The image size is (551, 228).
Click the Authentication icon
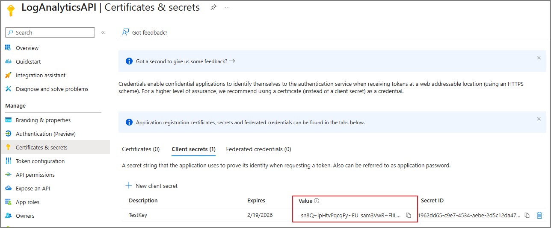tap(8, 134)
